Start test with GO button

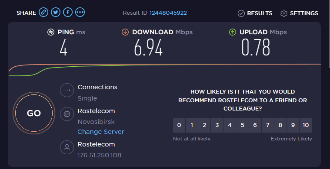tap(34, 113)
